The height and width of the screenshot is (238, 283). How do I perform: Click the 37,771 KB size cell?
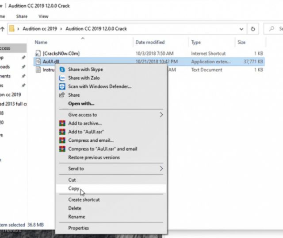coord(253,62)
